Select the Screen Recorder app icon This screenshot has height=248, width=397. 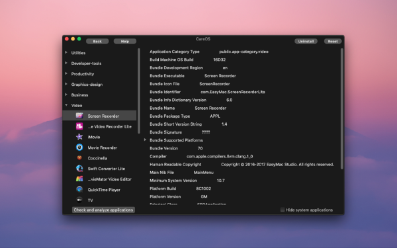point(79,116)
